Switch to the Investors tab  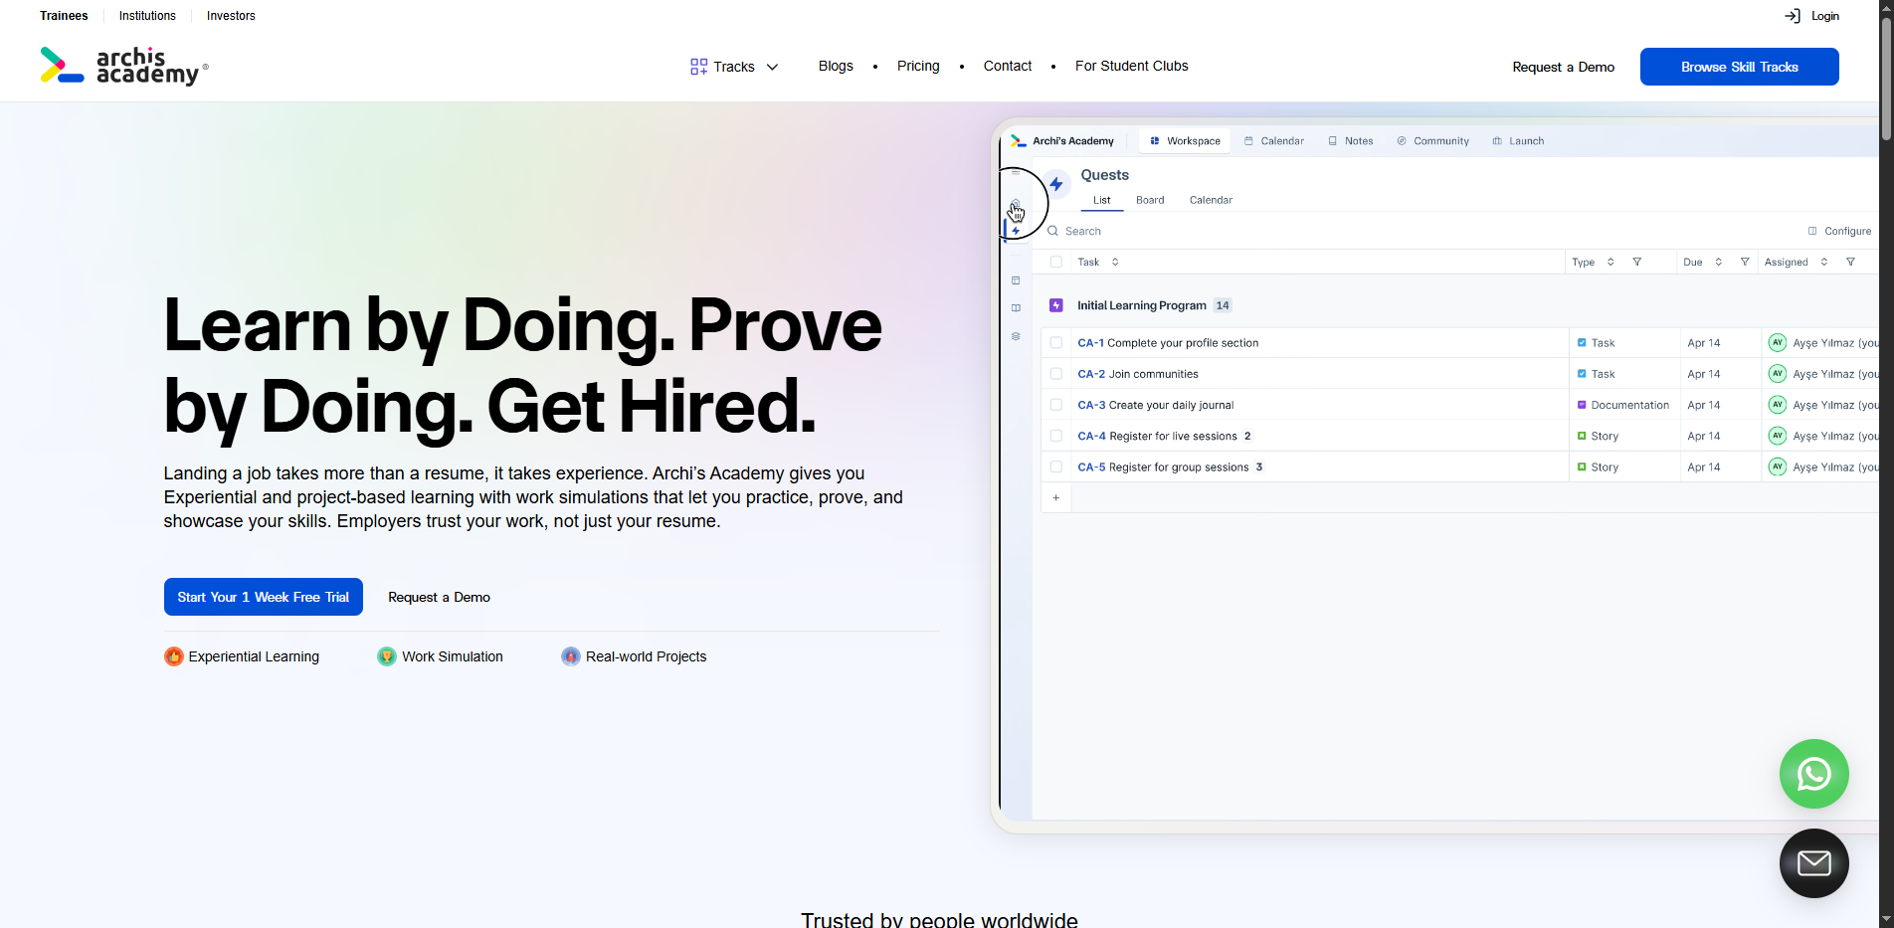231,16
